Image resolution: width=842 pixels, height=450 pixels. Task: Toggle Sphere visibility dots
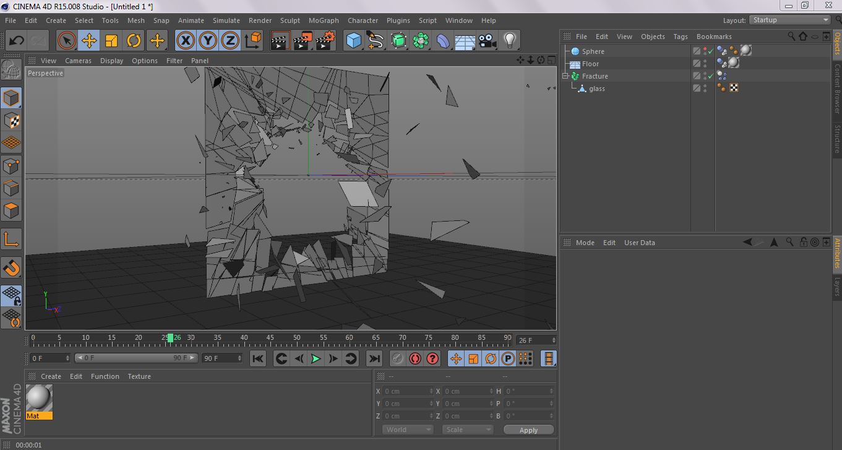click(x=705, y=51)
